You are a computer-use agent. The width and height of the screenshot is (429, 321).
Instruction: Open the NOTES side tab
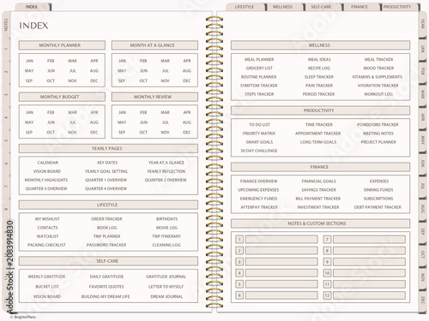pos(6,25)
